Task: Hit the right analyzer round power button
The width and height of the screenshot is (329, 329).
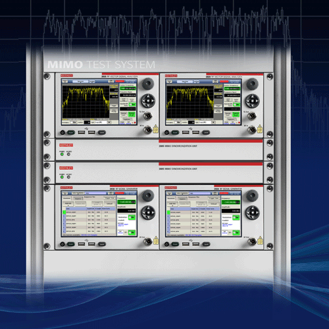Action: [x=166, y=132]
